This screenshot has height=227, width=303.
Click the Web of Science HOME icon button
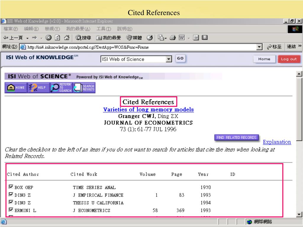click(16, 87)
